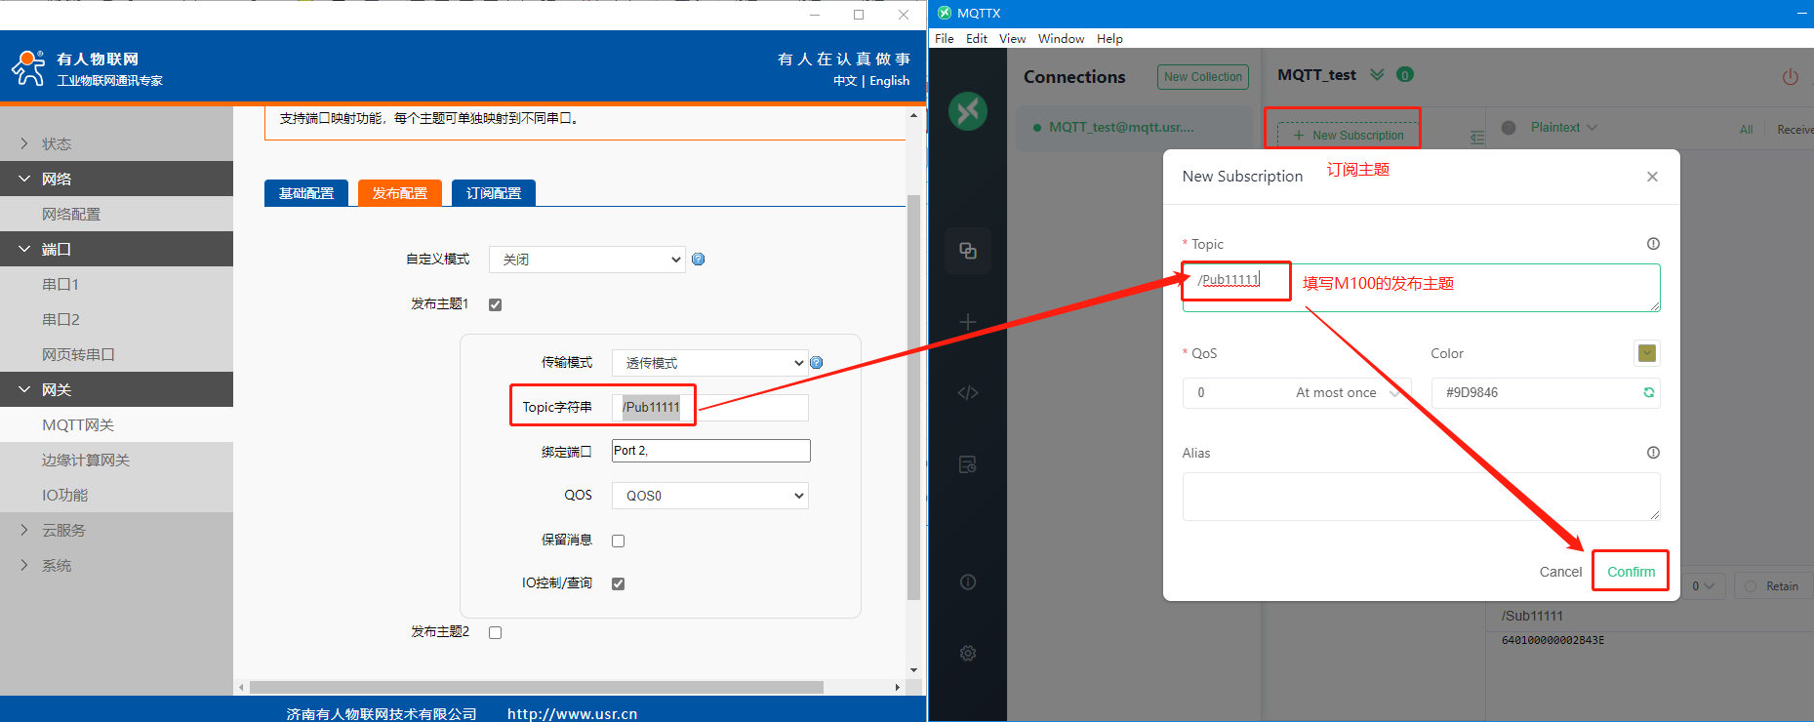Expand the QoS At most once dropdown
Viewport: 1814px width, 722px height.
[1296, 392]
